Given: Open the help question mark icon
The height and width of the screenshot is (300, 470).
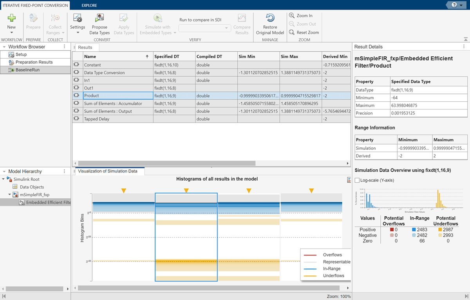Looking at the screenshot, I should pyautogui.click(x=454, y=5).
